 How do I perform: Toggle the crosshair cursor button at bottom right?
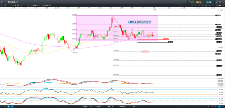219,107
